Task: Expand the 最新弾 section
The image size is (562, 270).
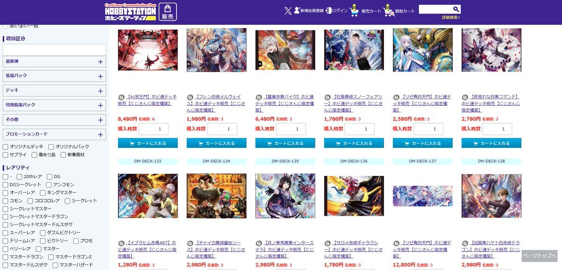Action: tap(54, 61)
